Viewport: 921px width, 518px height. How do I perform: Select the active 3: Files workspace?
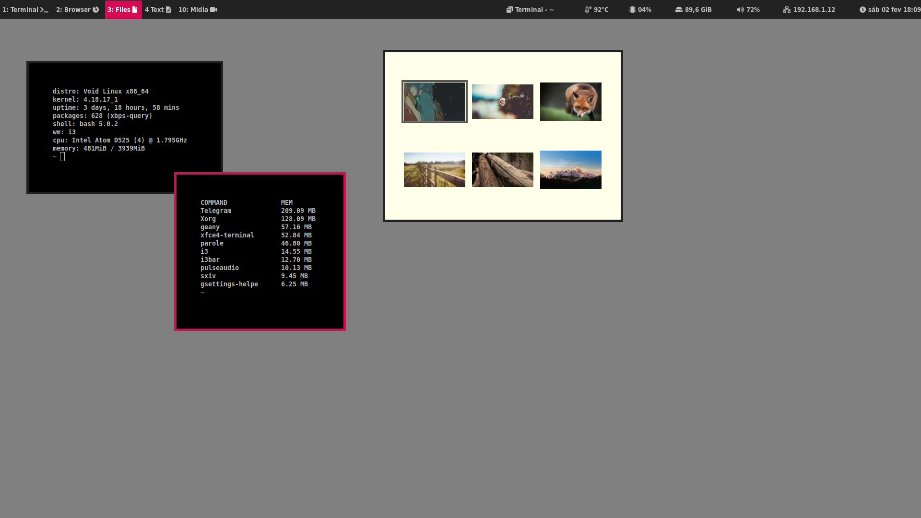123,10
